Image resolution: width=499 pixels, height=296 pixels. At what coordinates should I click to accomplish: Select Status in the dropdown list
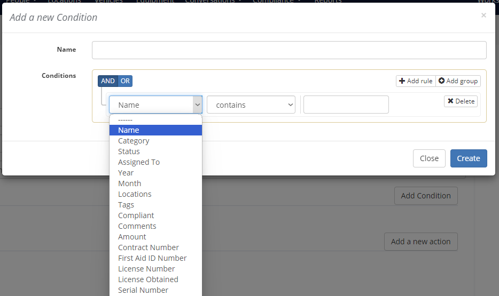(x=155, y=151)
